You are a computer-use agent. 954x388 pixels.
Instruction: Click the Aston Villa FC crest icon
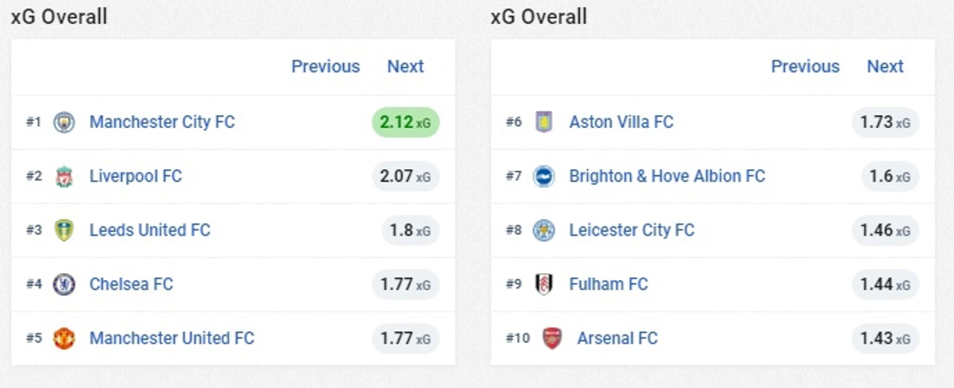click(544, 122)
